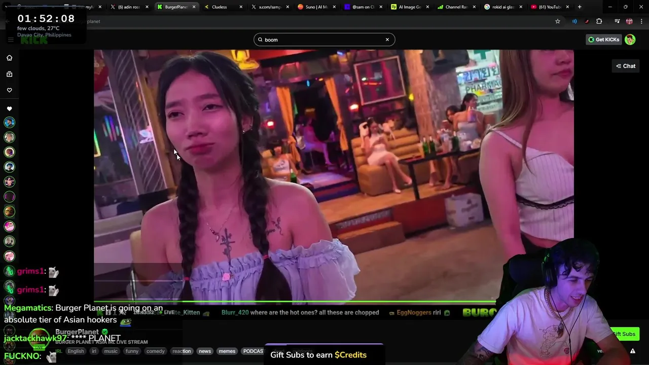The height and width of the screenshot is (365, 649).
Task: Expand the Chat panel
Action: [626, 66]
